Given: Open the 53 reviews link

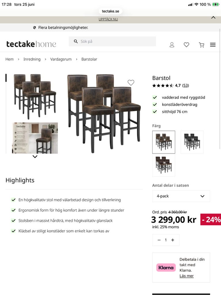Looking at the screenshot, I should click(x=186, y=86).
